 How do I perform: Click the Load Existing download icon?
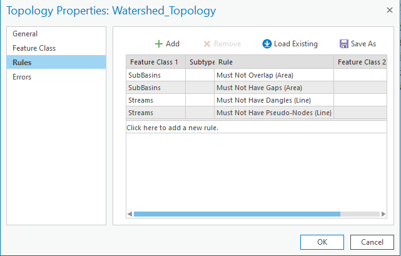click(x=266, y=44)
